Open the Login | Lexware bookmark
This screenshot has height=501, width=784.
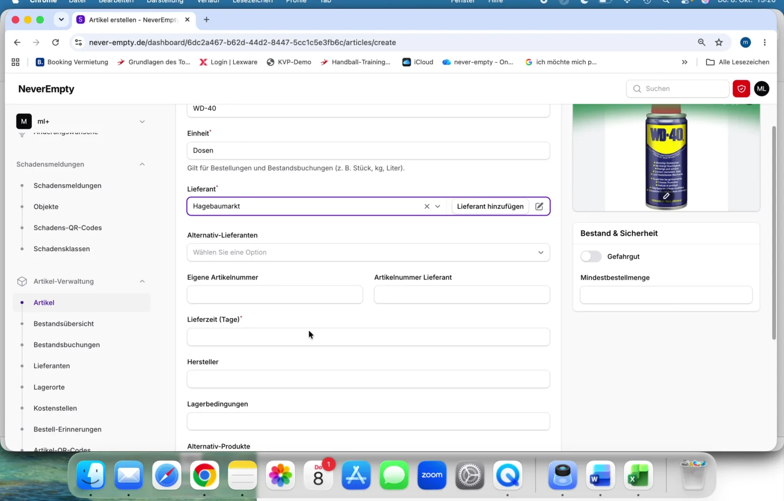tap(228, 62)
